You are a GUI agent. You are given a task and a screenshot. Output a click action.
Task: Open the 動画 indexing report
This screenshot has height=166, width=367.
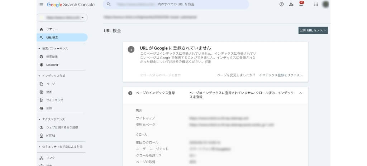pos(49,92)
